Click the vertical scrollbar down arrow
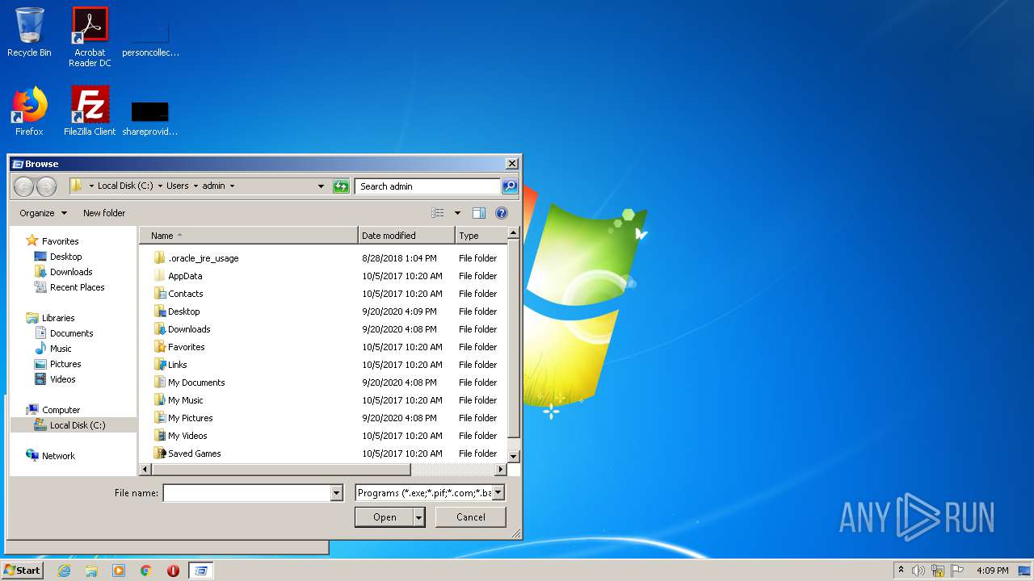Image resolution: width=1034 pixels, height=581 pixels. pyautogui.click(x=513, y=457)
